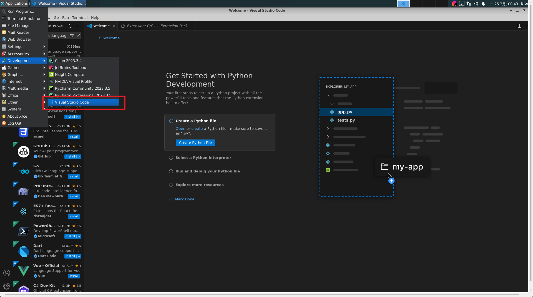Open the PHP Intelephense extension icon
The image size is (533, 297).
pyautogui.click(x=24, y=191)
